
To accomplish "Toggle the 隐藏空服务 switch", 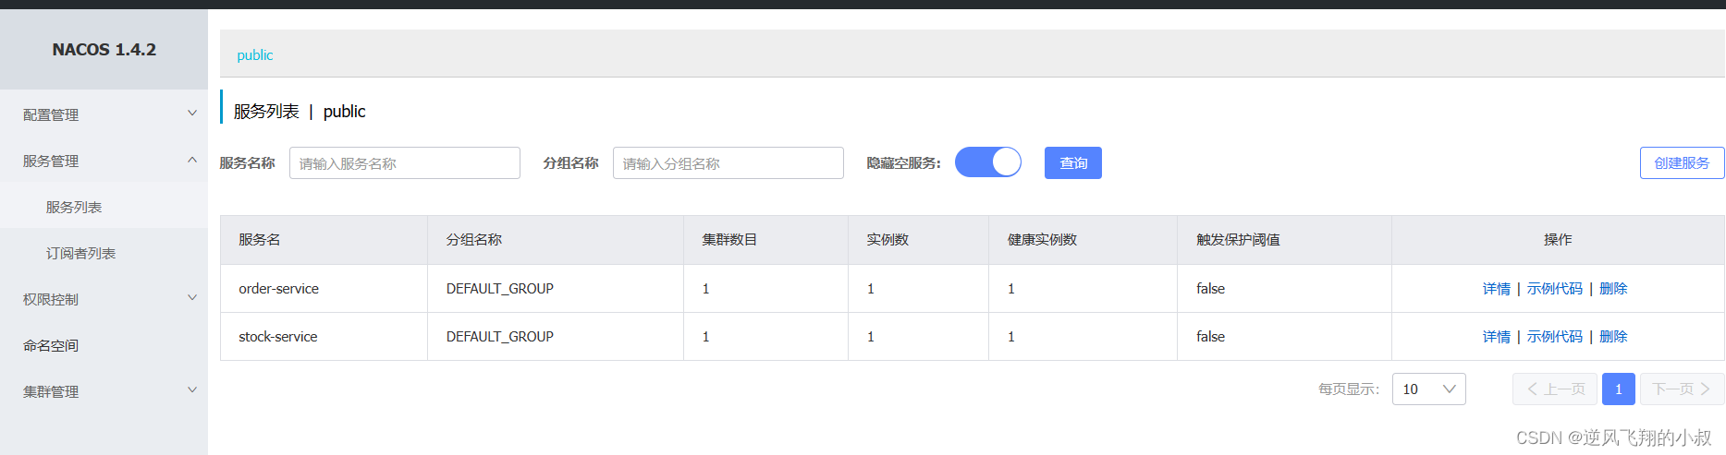I will click(987, 162).
